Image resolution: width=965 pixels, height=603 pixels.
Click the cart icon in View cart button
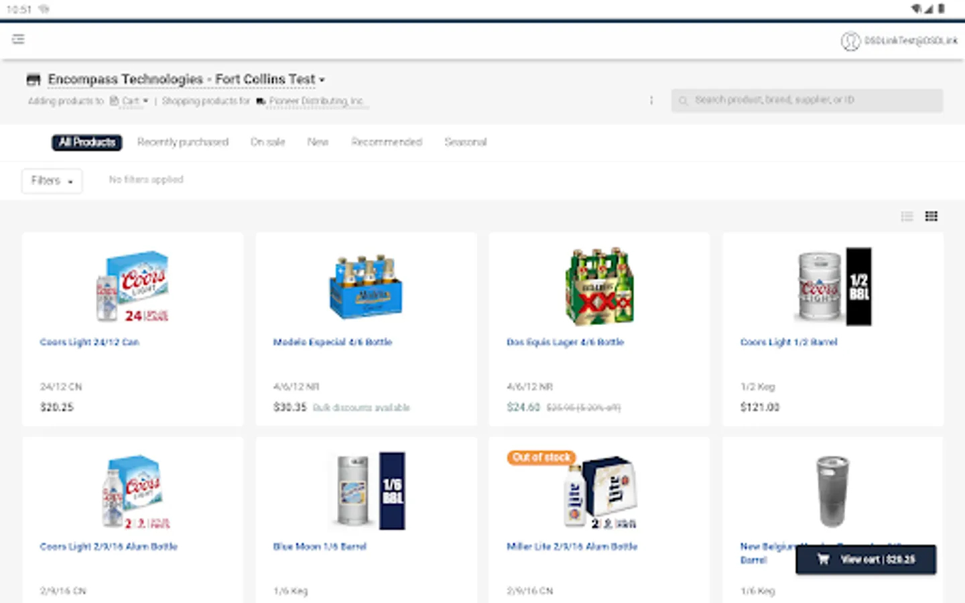[823, 559]
